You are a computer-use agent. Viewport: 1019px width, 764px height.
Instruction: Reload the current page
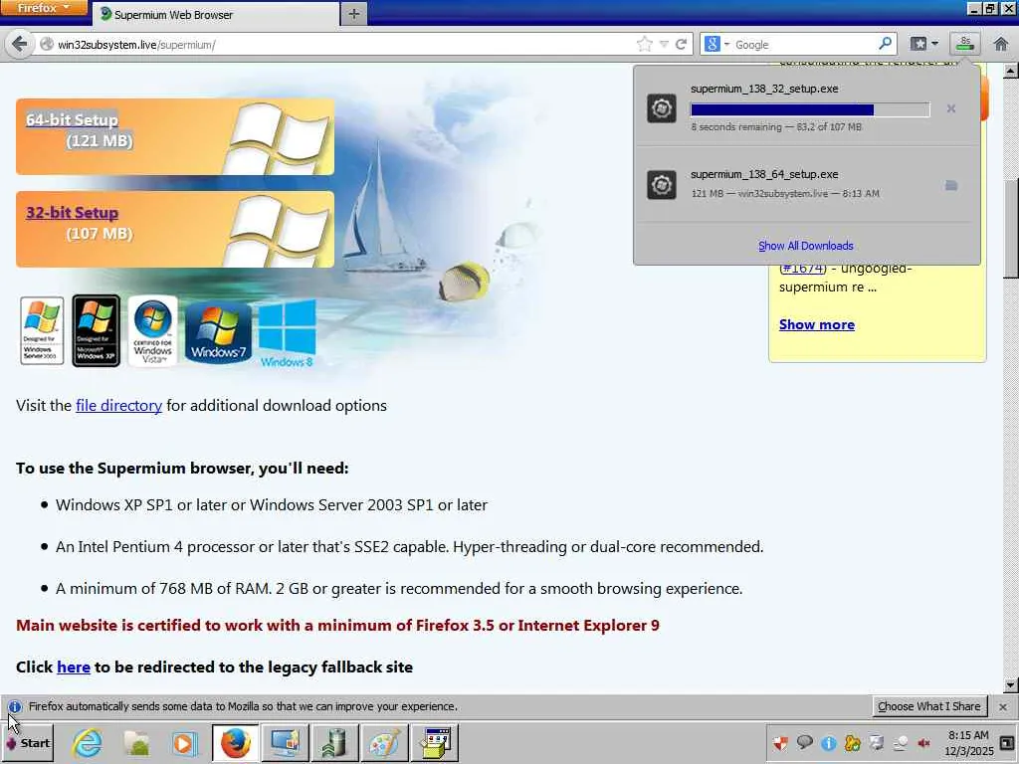(x=681, y=44)
